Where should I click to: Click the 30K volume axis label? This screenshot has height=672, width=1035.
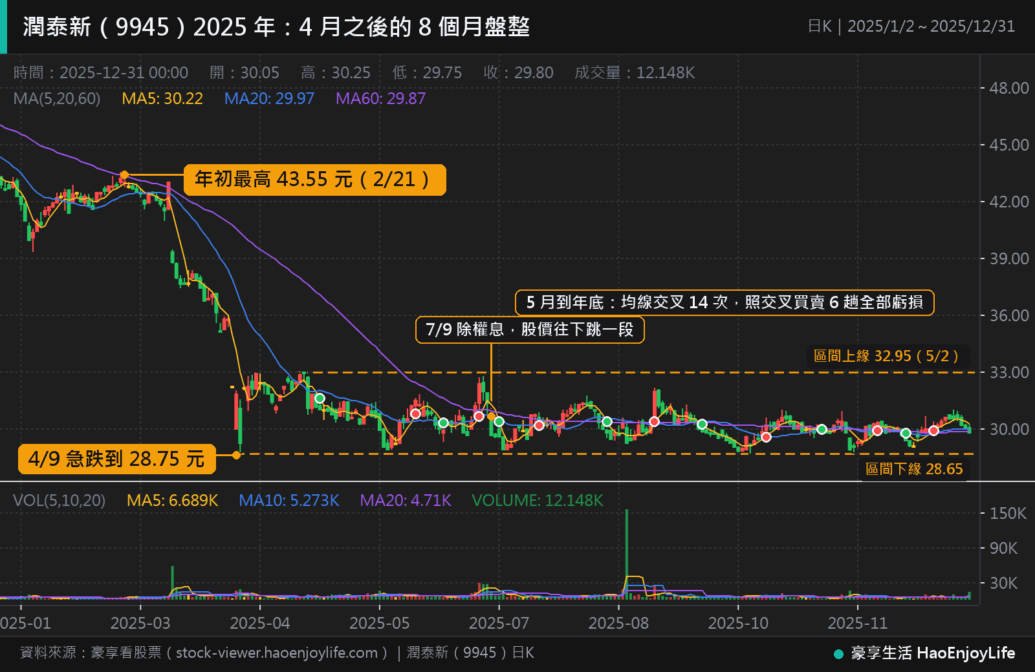1003,583
